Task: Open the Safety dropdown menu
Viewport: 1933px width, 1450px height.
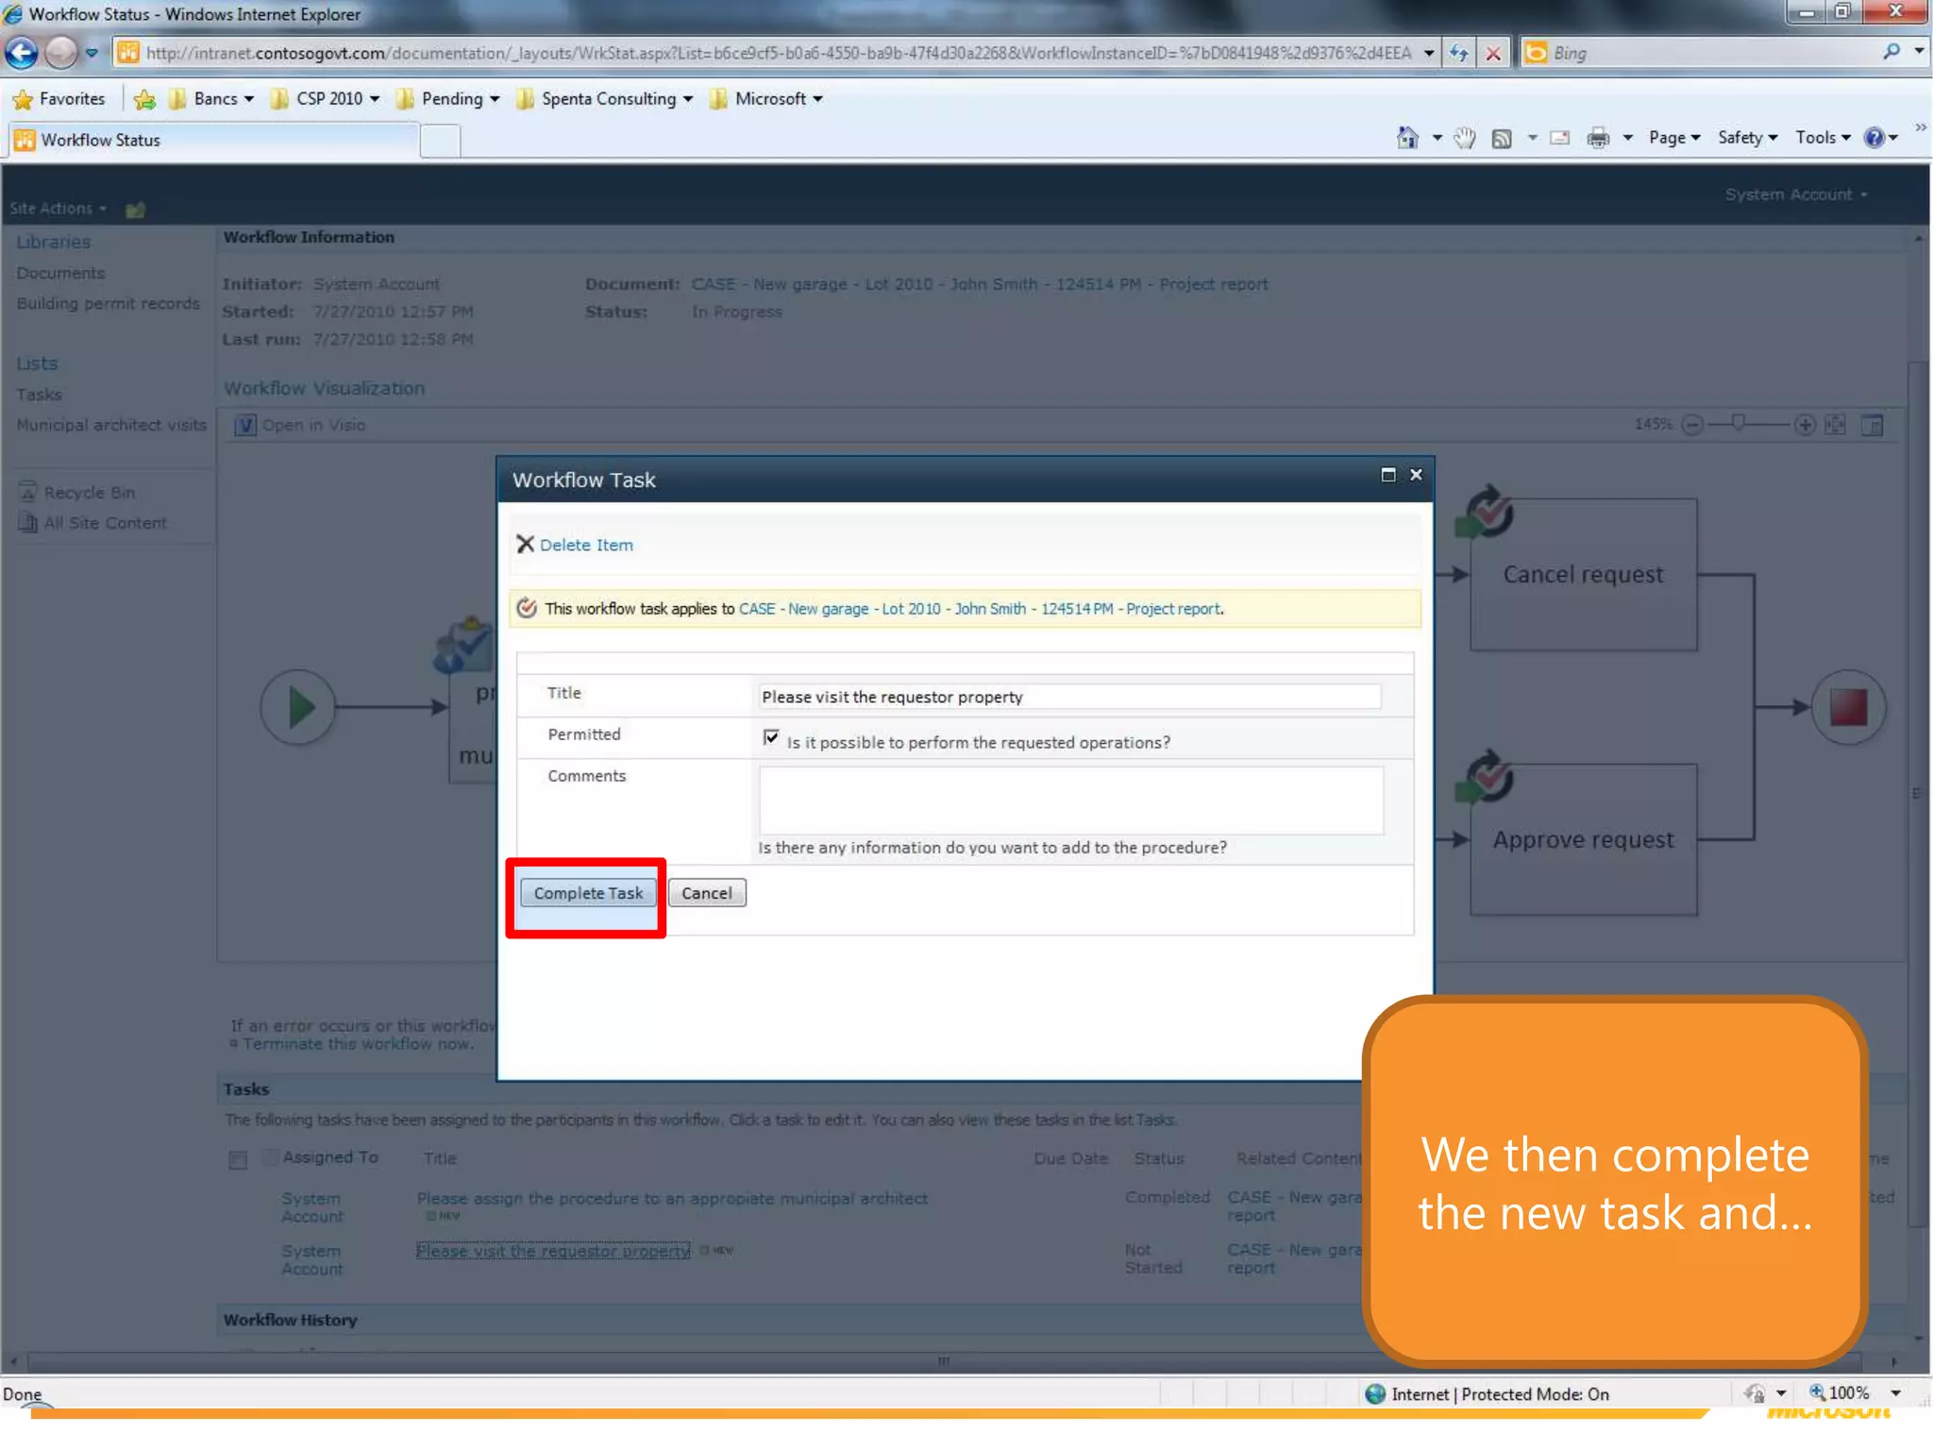Action: click(1747, 138)
